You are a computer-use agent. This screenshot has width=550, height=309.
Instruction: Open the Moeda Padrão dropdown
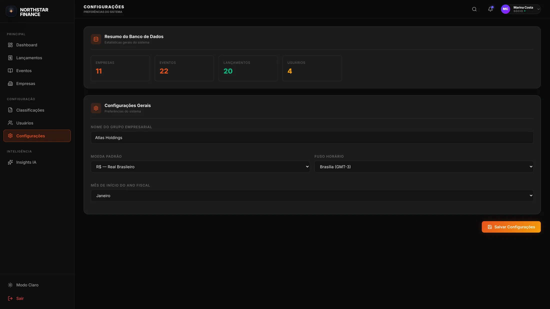coord(200,167)
